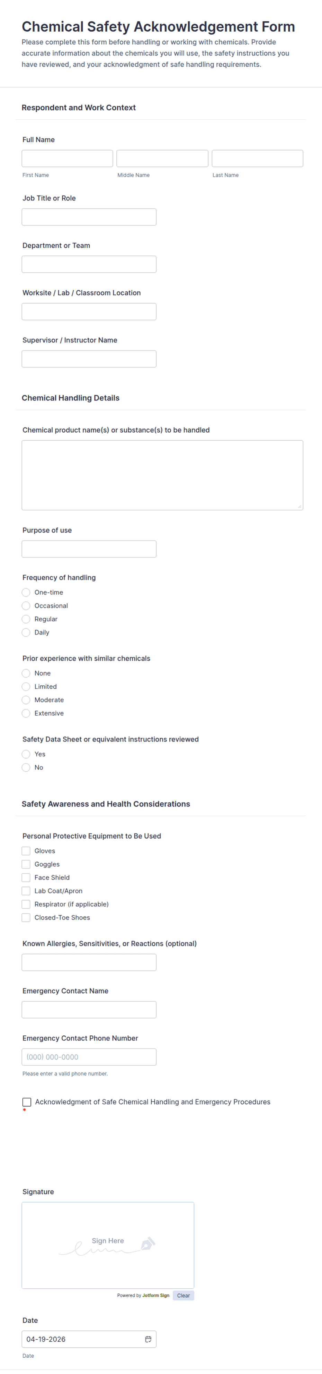Choose Occasional for frequency of handling
Image resolution: width=322 pixels, height=1374 pixels.
[26, 605]
